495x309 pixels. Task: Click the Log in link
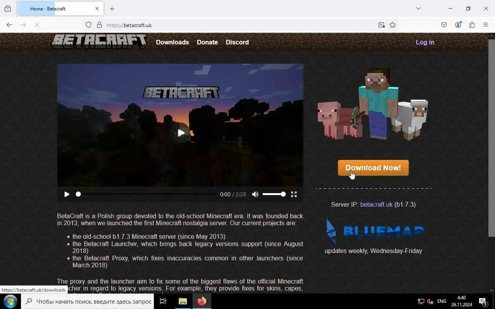(x=425, y=42)
